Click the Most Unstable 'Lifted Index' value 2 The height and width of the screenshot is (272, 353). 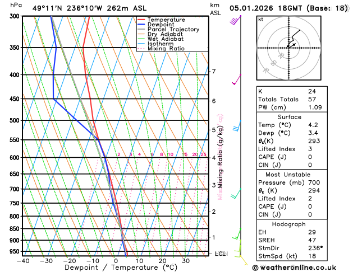[310, 199]
